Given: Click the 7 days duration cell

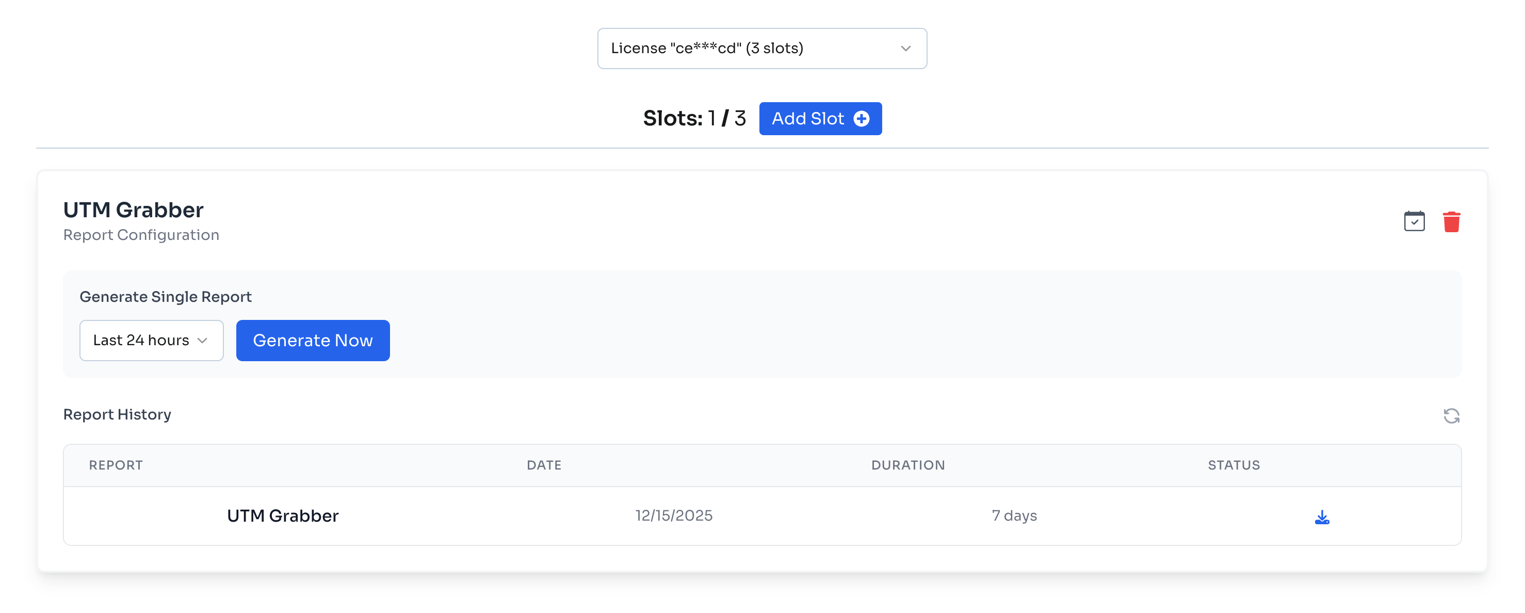Looking at the screenshot, I should (x=1014, y=515).
